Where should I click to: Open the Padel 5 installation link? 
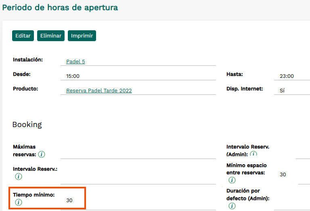[x=75, y=62]
